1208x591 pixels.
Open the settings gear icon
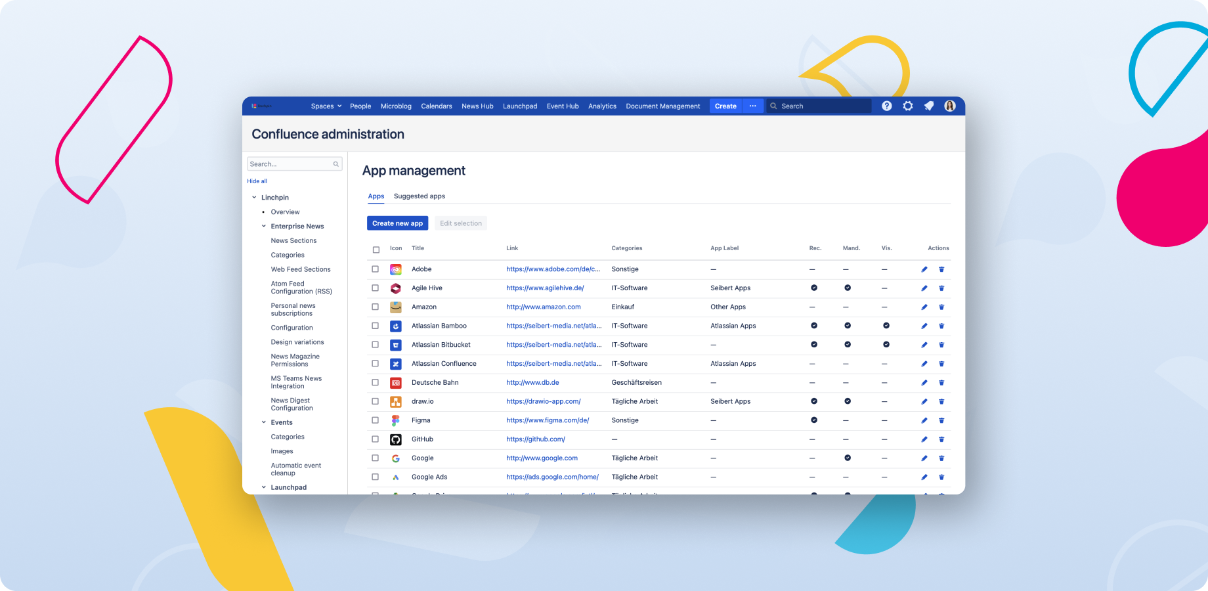908,106
